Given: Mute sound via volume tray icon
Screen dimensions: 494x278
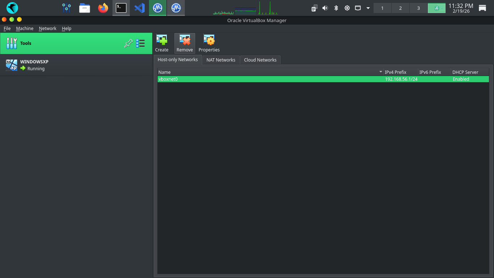Looking at the screenshot, I should pyautogui.click(x=325, y=8).
